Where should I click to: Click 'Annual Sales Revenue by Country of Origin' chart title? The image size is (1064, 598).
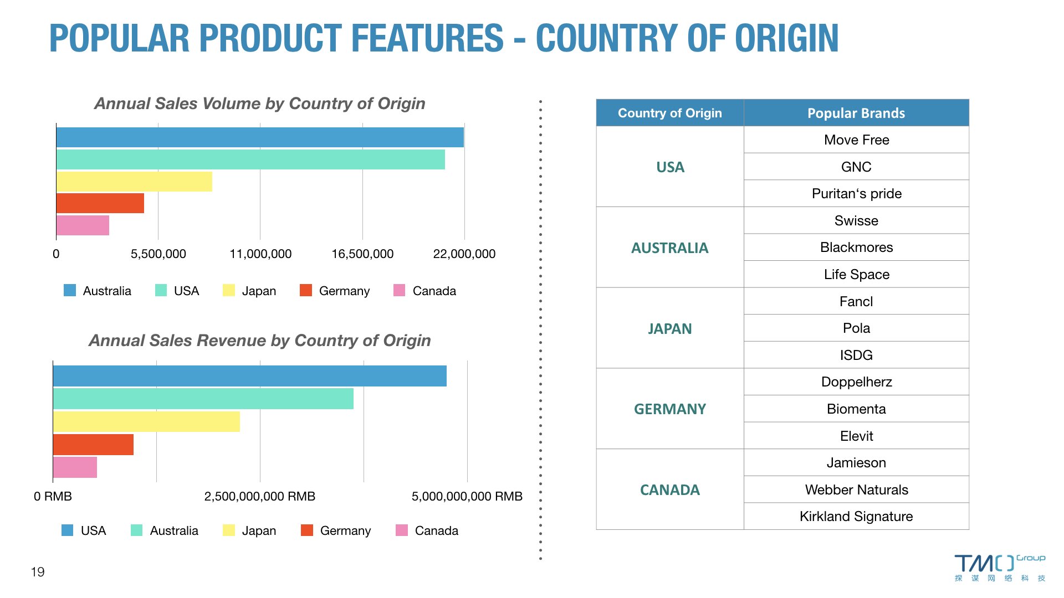coord(260,340)
